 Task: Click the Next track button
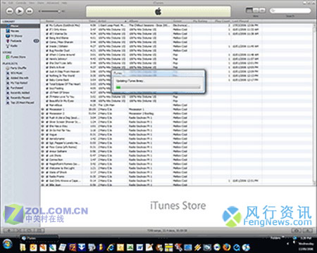tap(30, 11)
